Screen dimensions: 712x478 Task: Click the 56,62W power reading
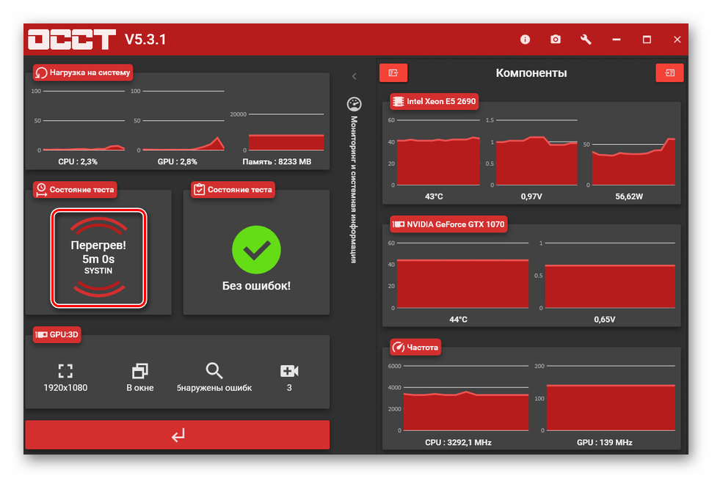[629, 196]
